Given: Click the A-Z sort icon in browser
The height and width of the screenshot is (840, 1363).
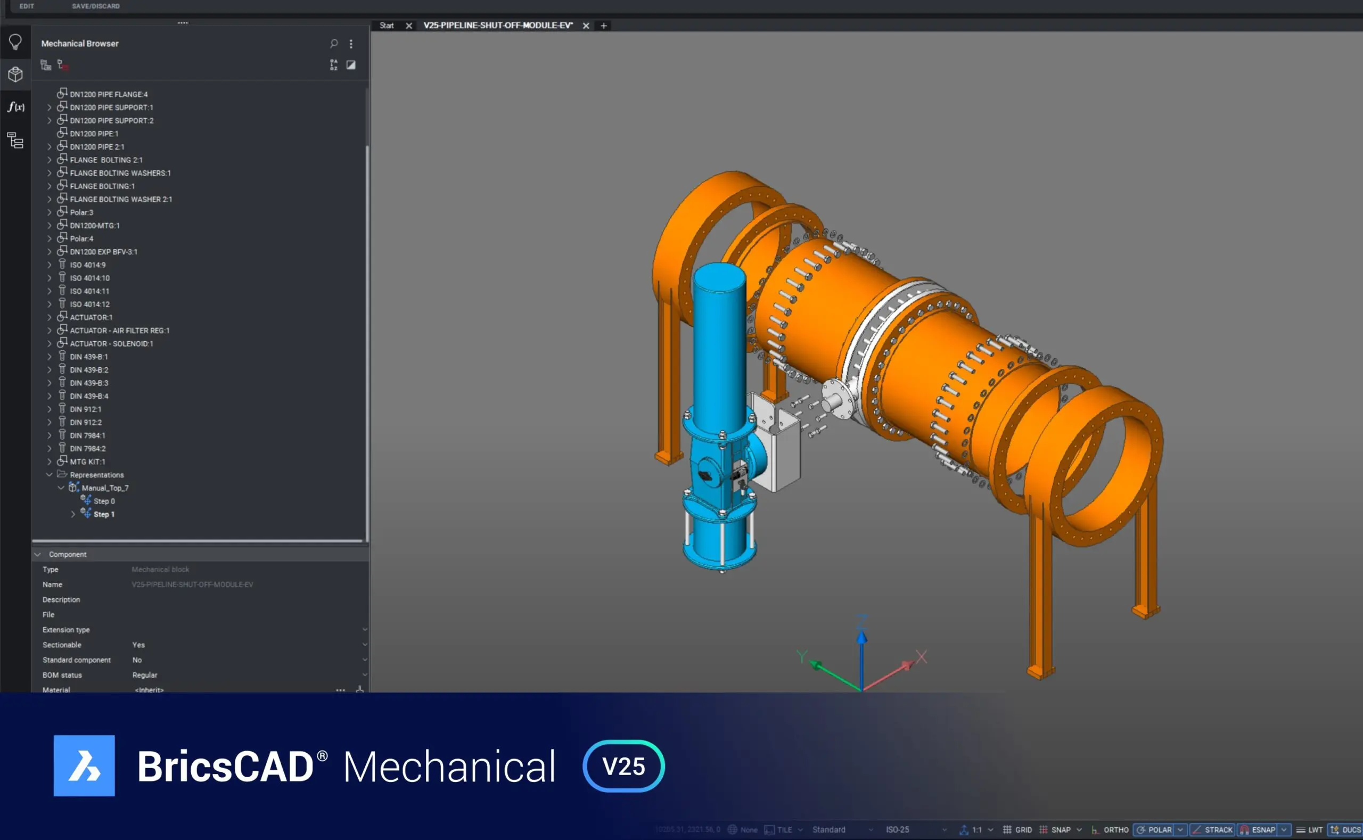Looking at the screenshot, I should (333, 65).
